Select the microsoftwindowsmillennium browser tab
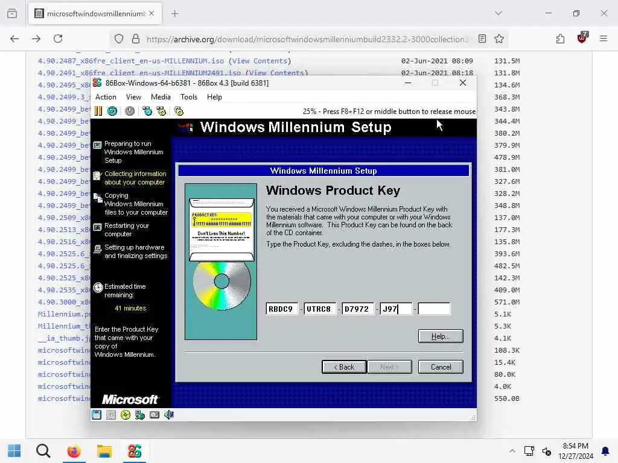Screen dimensions: 618x463 tap(95, 14)
